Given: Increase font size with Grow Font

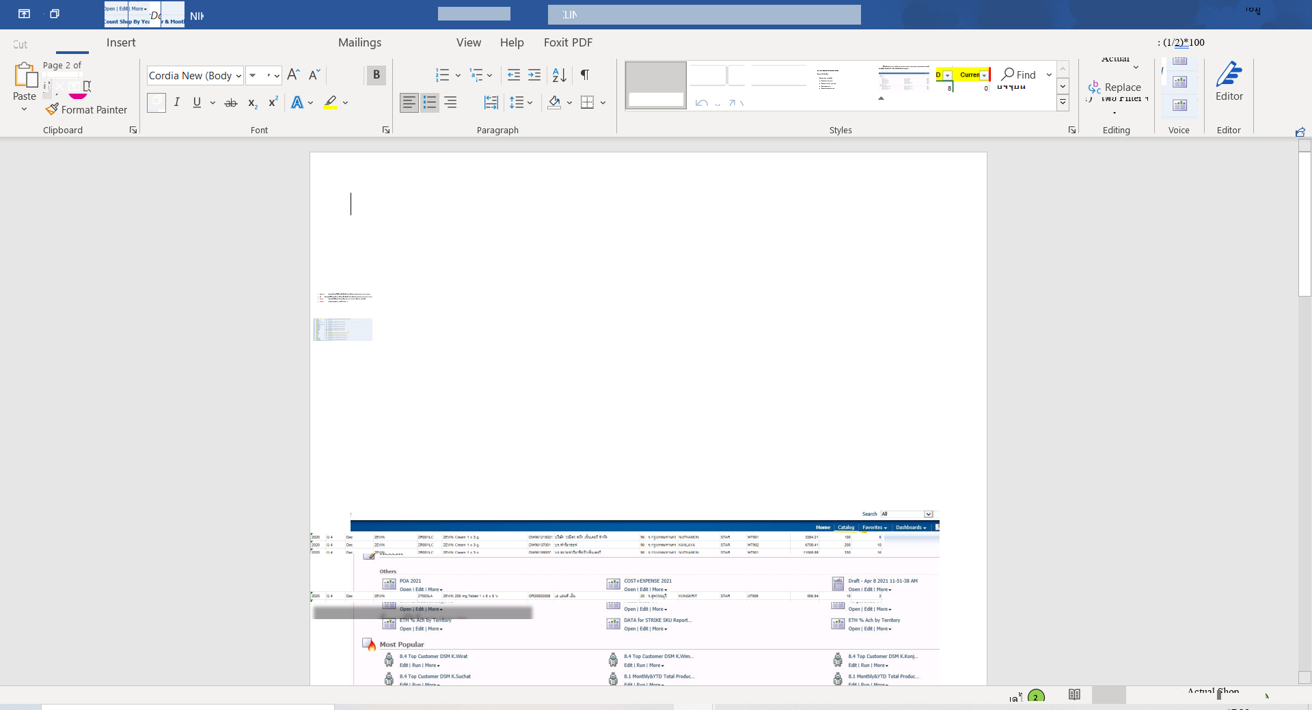Looking at the screenshot, I should (x=293, y=74).
